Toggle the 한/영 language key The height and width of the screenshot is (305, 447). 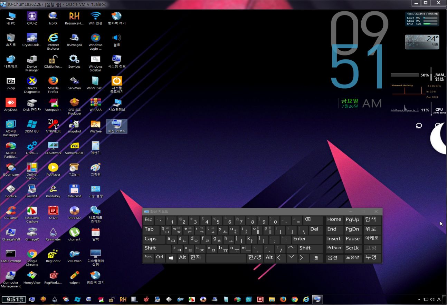coord(255,258)
